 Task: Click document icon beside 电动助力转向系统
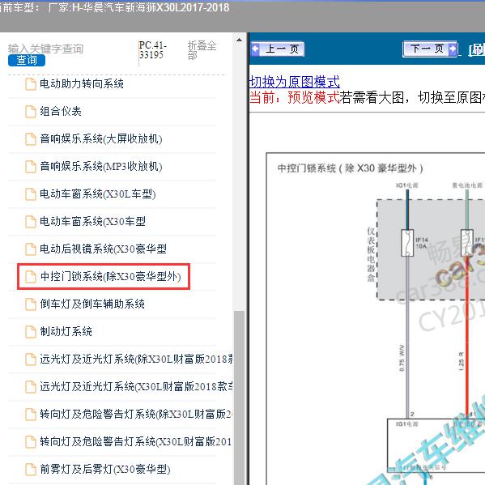[30, 84]
